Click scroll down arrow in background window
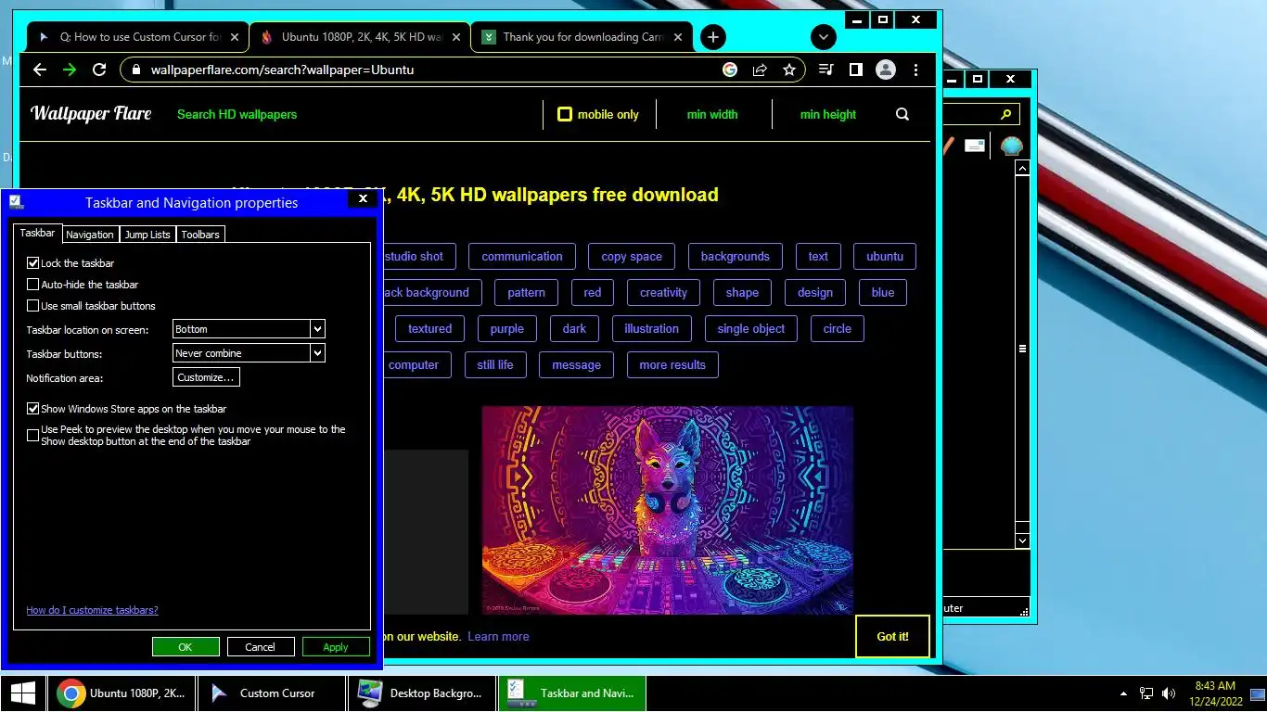Image resolution: width=1267 pixels, height=712 pixels. tap(1022, 540)
